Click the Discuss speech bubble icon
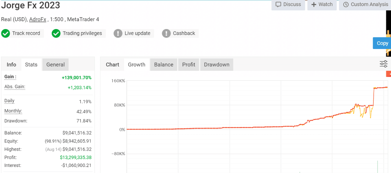This screenshot has width=391, height=173. 278,5
